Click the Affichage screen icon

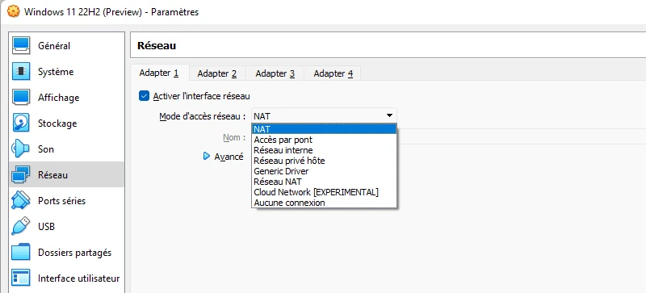click(21, 98)
